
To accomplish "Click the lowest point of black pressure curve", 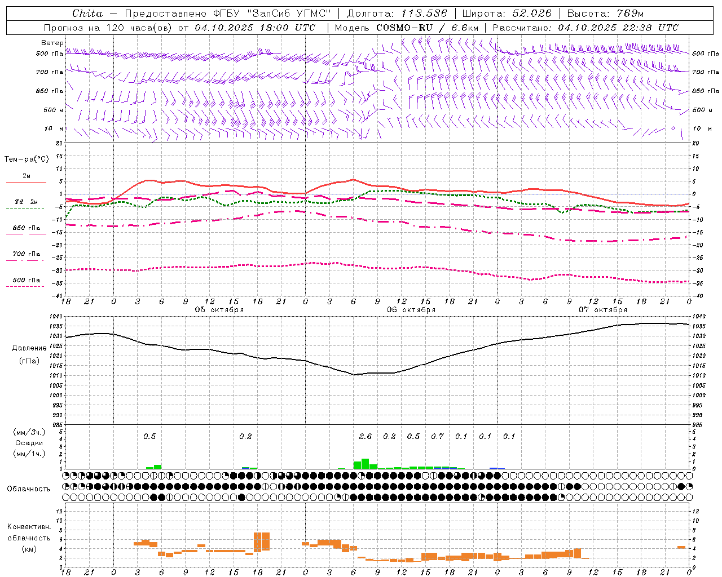I will click(x=354, y=374).
